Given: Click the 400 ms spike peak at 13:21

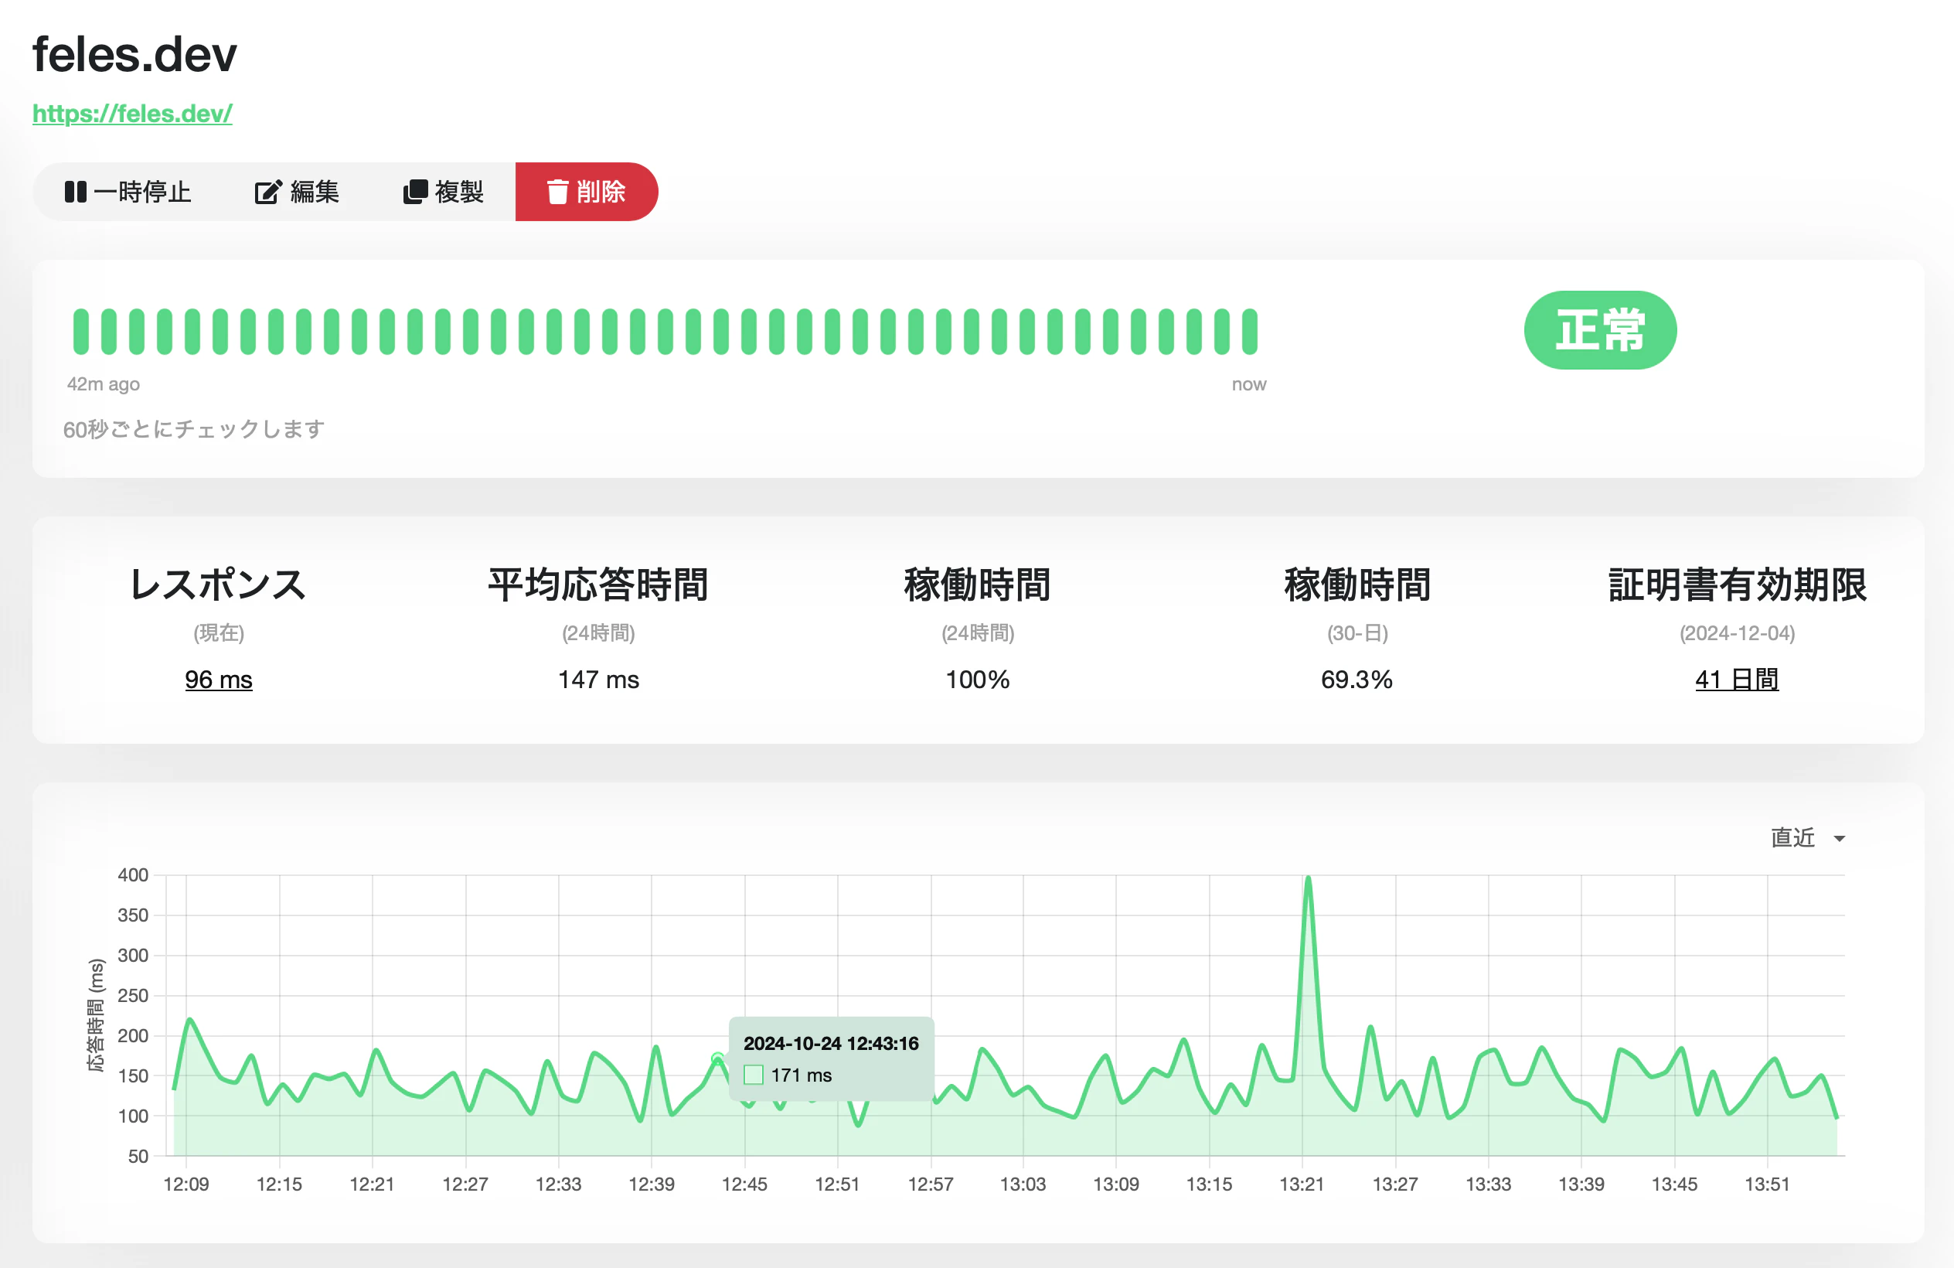Looking at the screenshot, I should click(1308, 878).
